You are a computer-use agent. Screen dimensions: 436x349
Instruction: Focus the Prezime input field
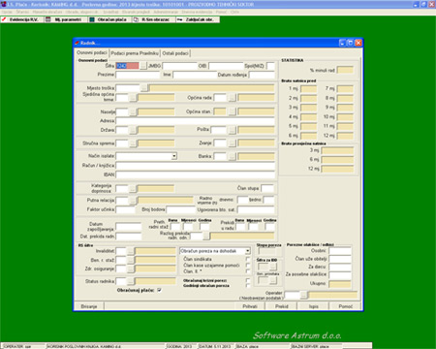(x=138, y=75)
